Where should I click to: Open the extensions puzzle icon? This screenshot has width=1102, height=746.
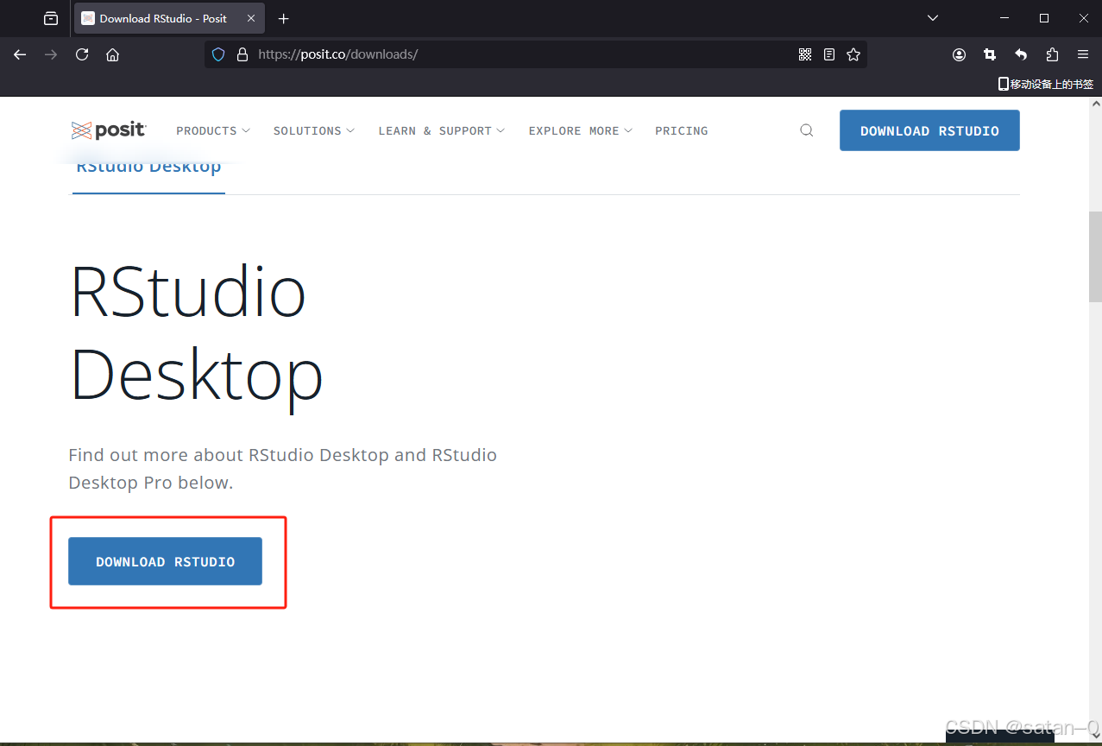(x=1052, y=54)
